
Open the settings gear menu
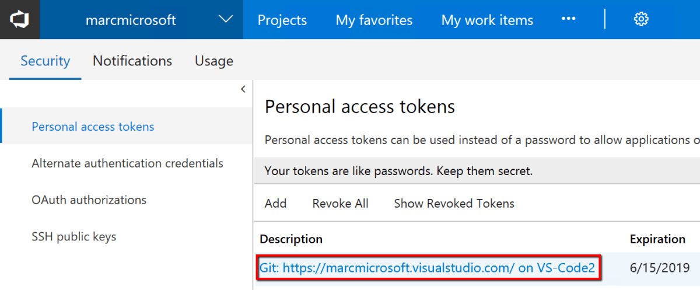pos(641,19)
